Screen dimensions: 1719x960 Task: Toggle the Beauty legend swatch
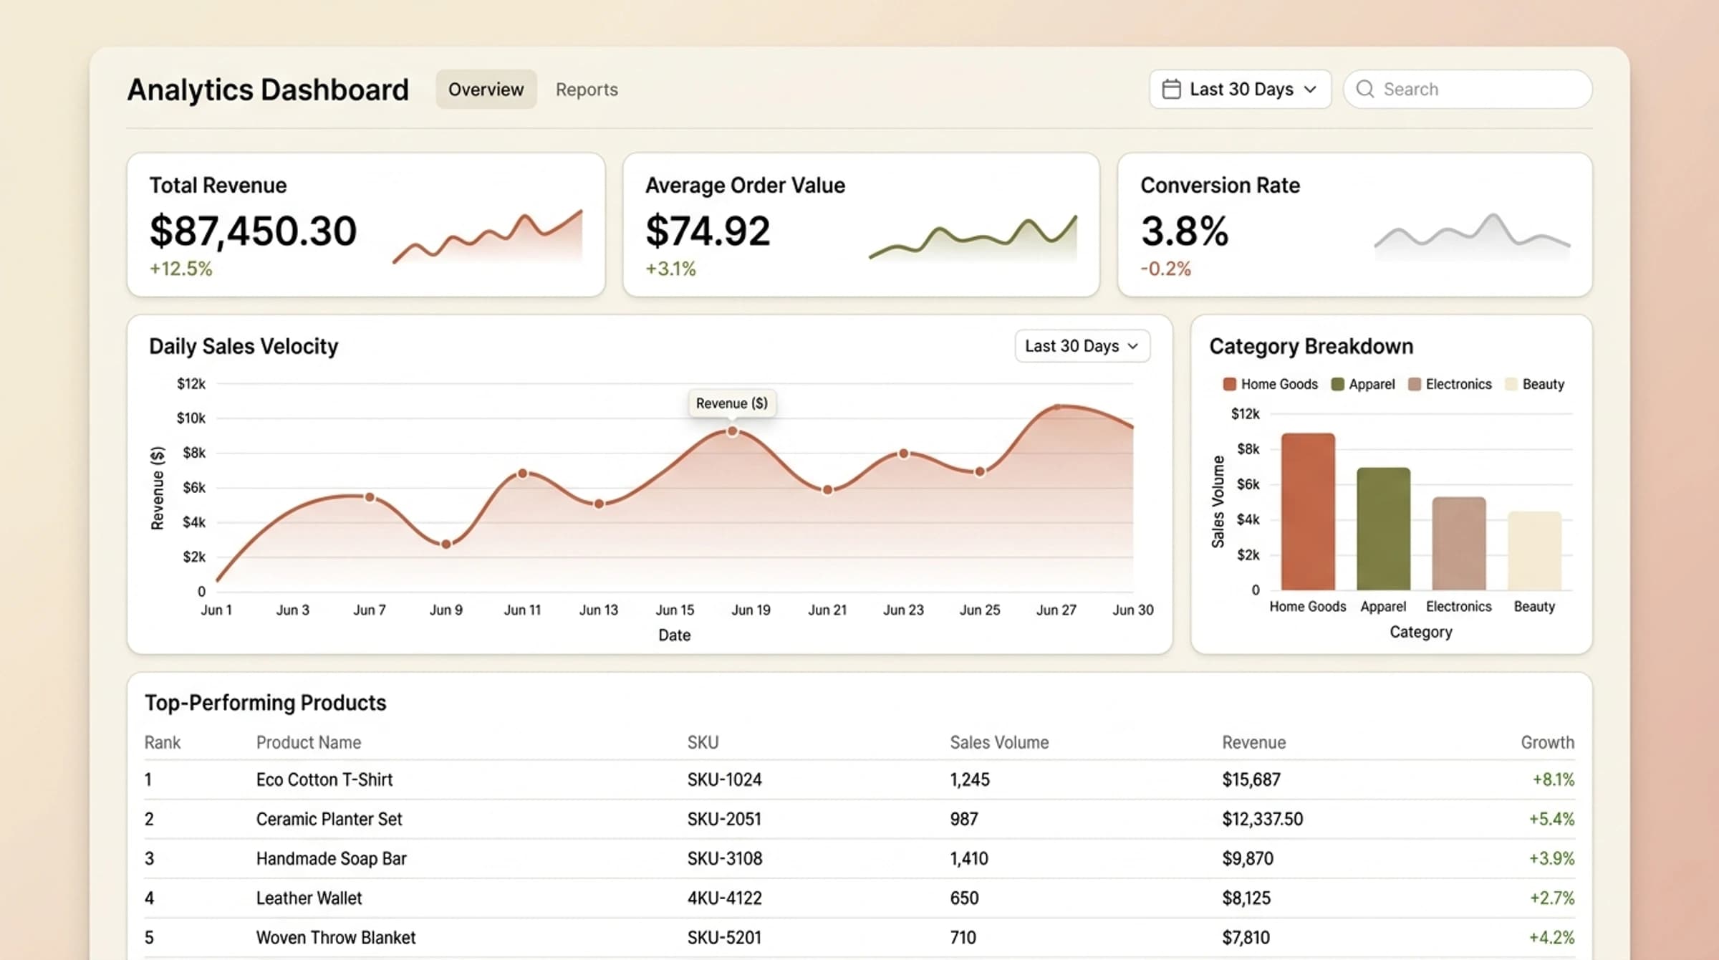click(1511, 384)
